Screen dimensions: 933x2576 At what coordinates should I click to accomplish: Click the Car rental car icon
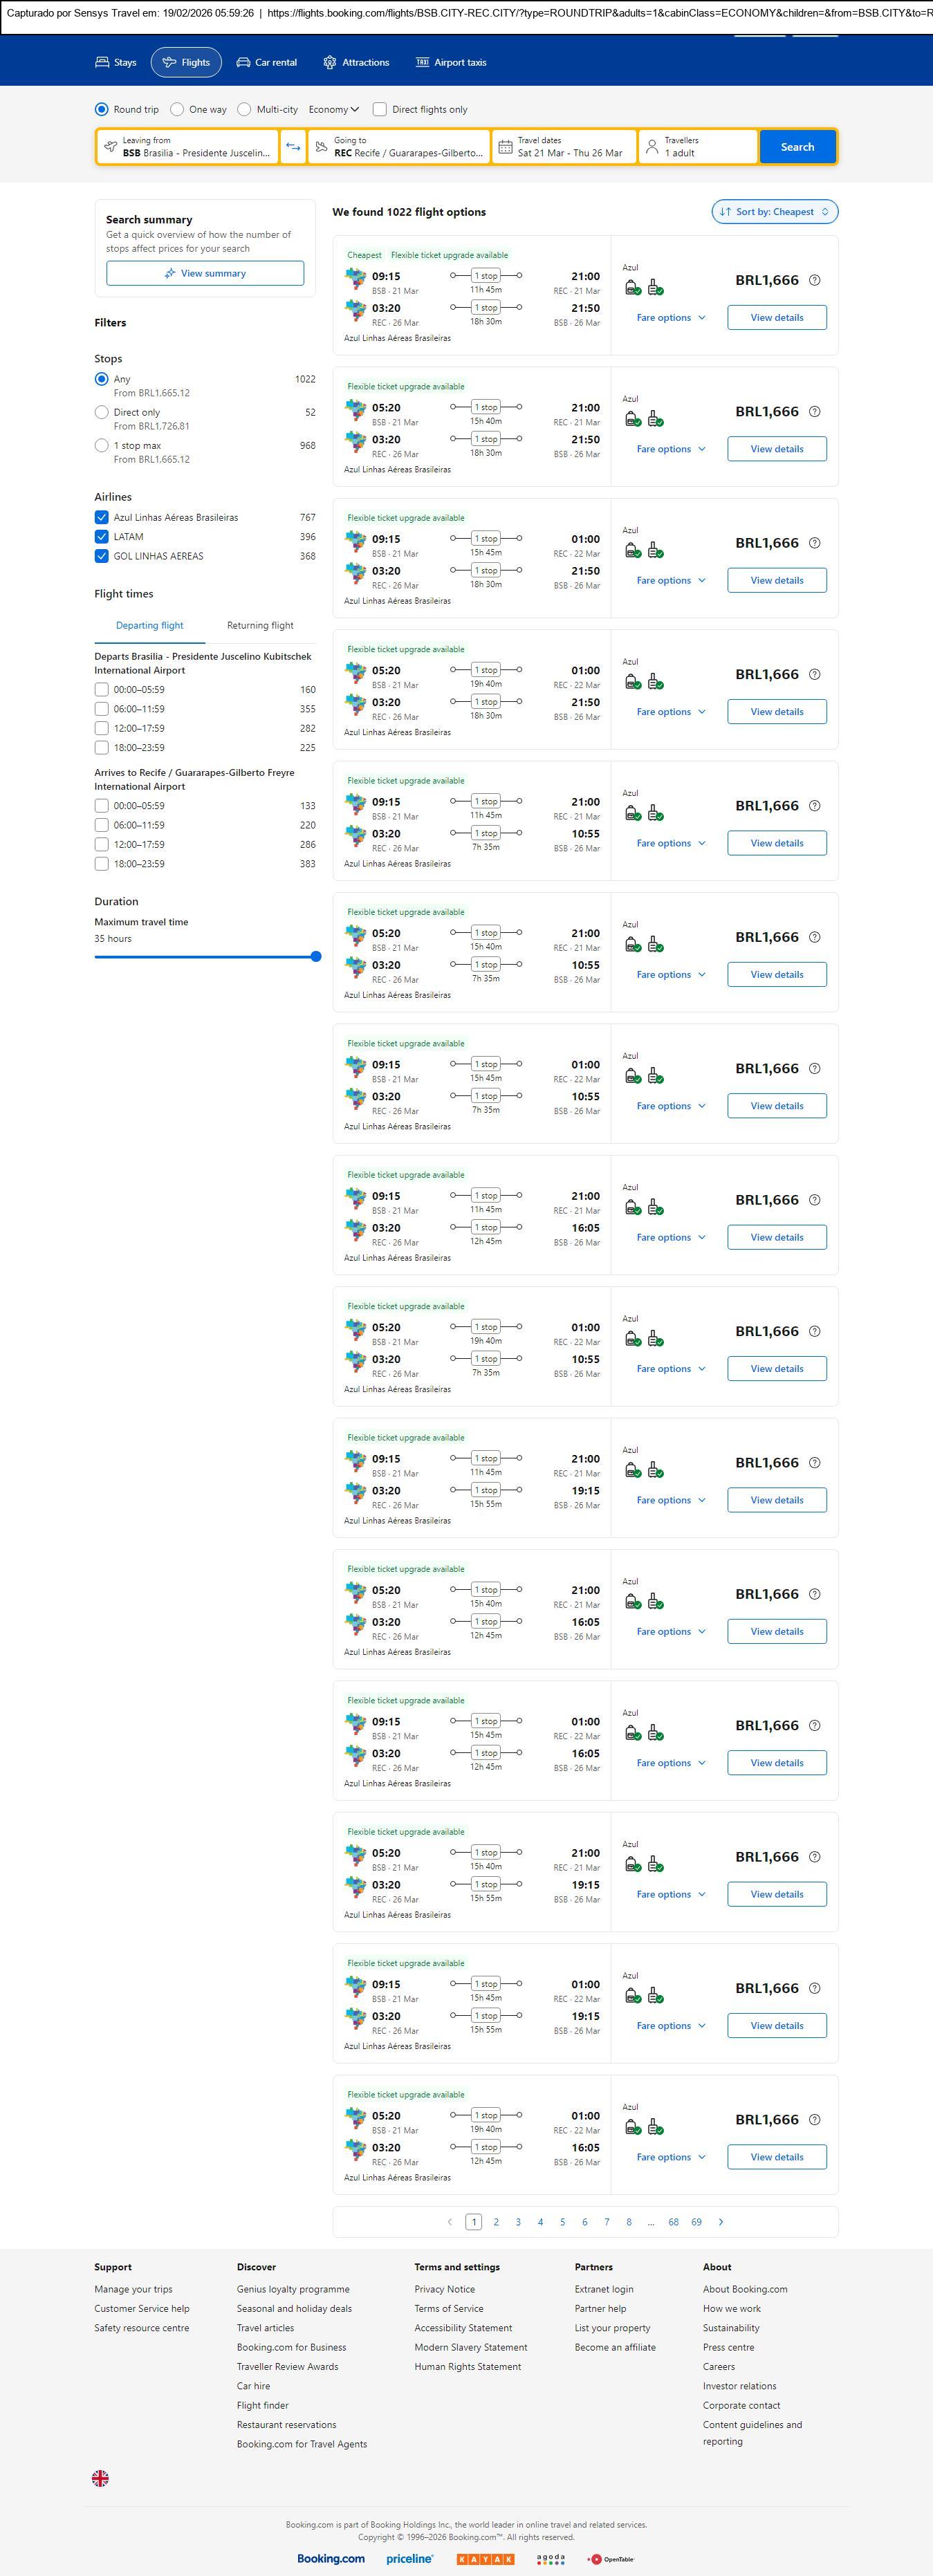(243, 62)
